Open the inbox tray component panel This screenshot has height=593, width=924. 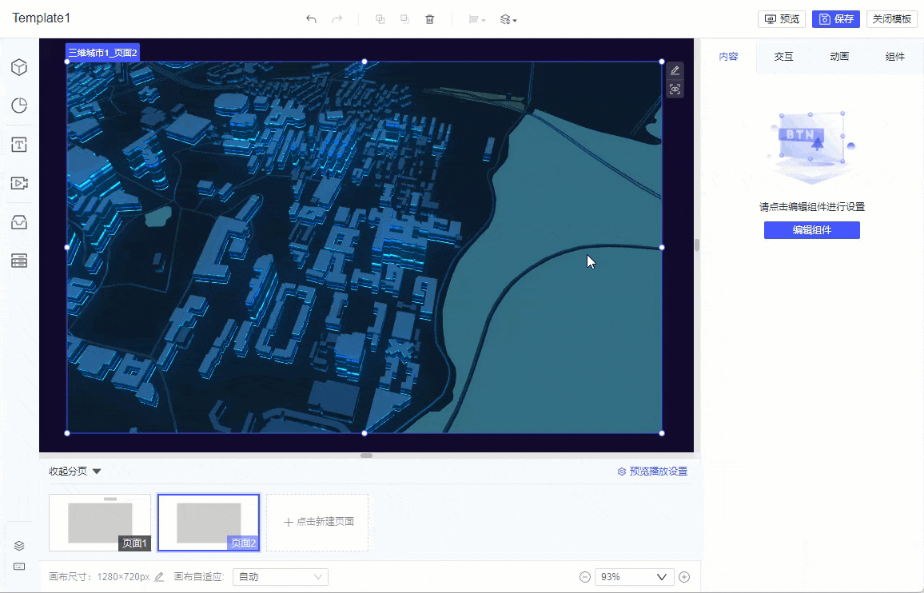click(x=19, y=222)
